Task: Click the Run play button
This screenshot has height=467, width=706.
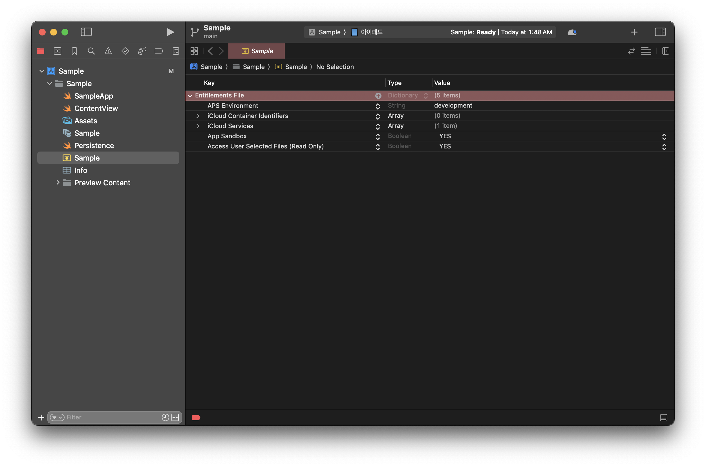Action: pos(170,32)
